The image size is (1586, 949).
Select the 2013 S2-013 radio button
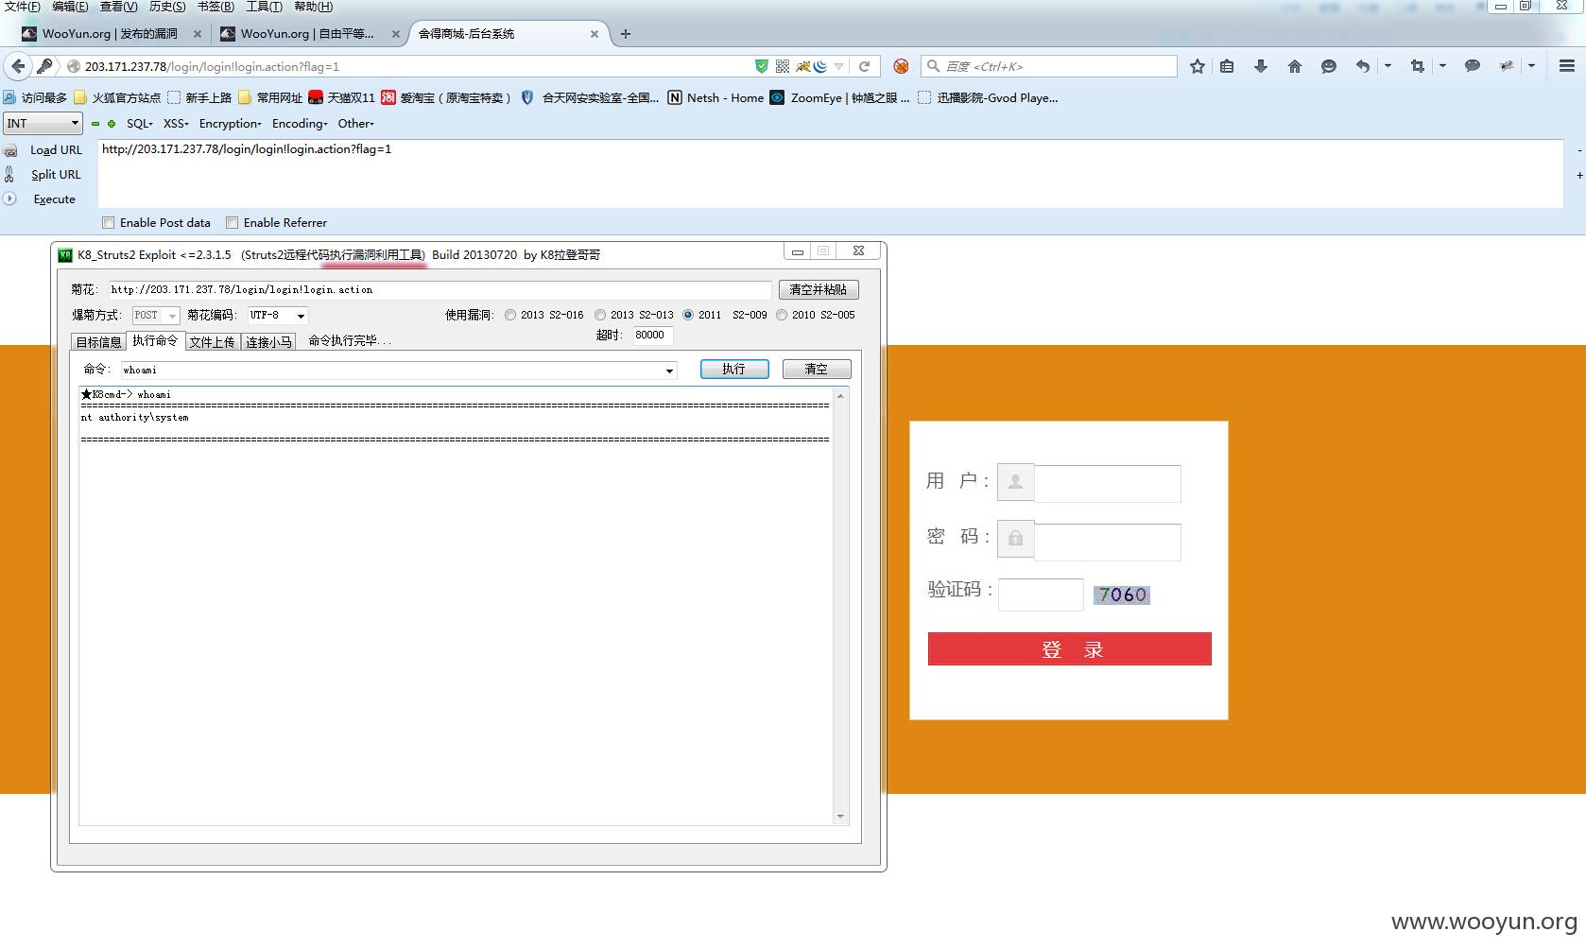[600, 316]
